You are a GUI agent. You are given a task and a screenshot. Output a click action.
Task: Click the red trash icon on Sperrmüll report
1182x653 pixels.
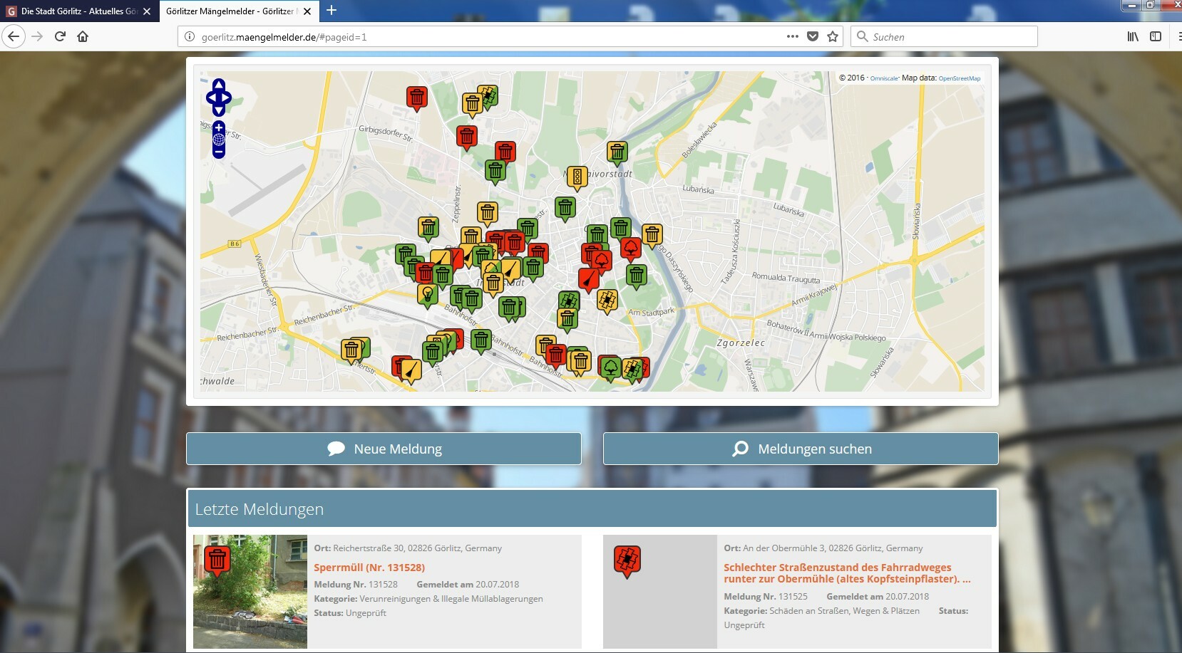pyautogui.click(x=217, y=562)
